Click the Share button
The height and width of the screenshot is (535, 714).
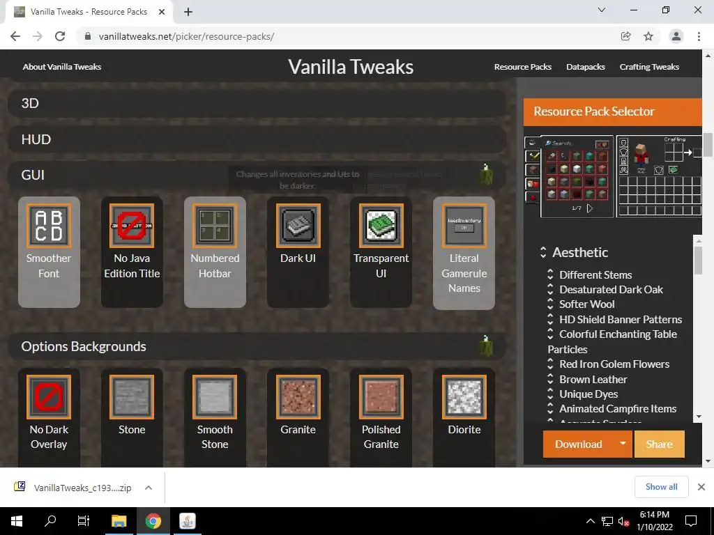659,444
